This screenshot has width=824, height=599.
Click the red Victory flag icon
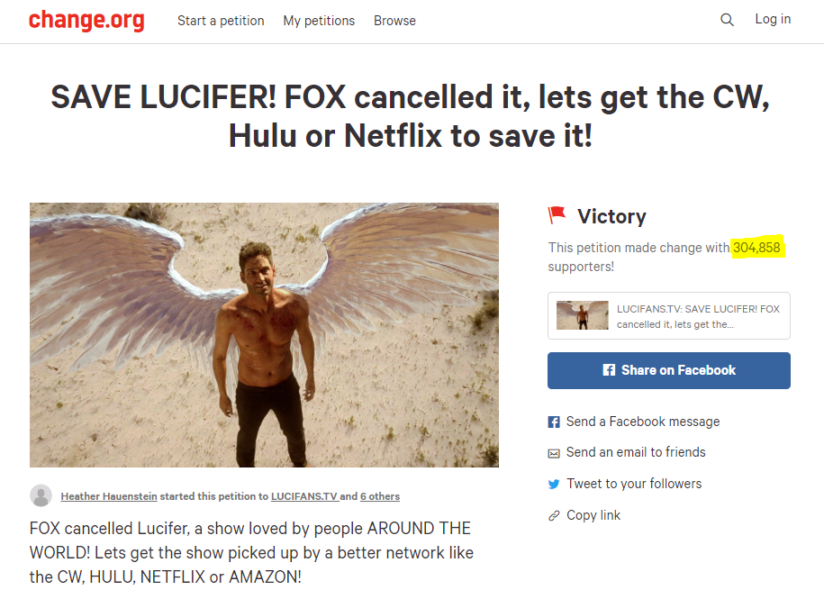pos(557,215)
